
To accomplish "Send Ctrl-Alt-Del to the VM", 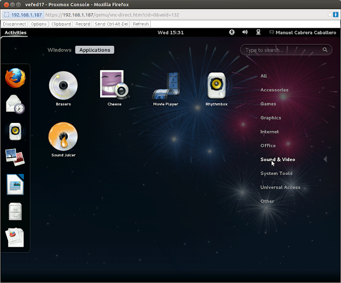I will [x=111, y=24].
